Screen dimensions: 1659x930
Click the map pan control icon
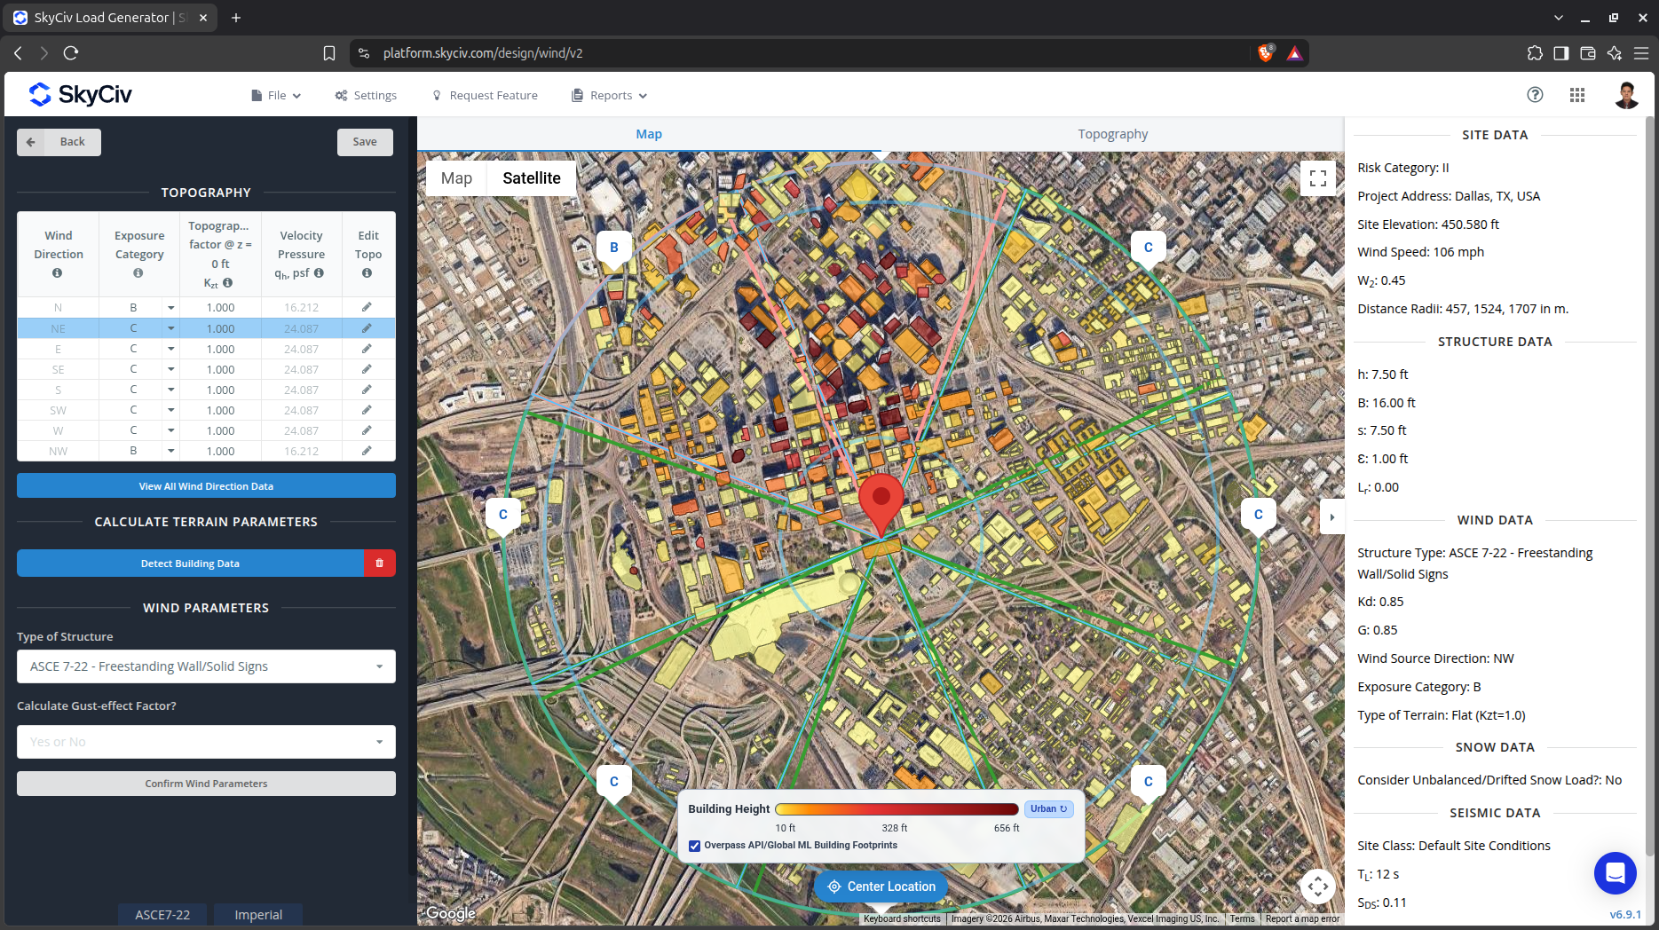click(x=1318, y=886)
